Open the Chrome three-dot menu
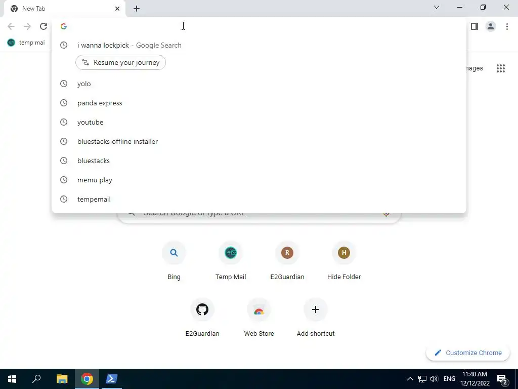 click(507, 26)
